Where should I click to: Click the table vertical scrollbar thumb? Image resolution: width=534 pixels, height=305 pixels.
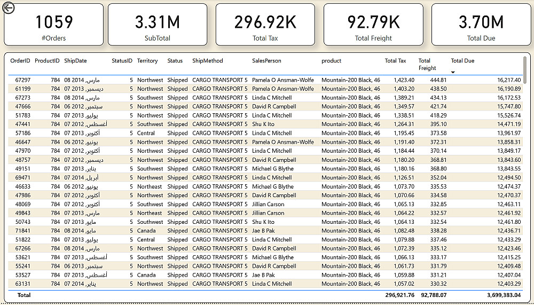(x=525, y=69)
